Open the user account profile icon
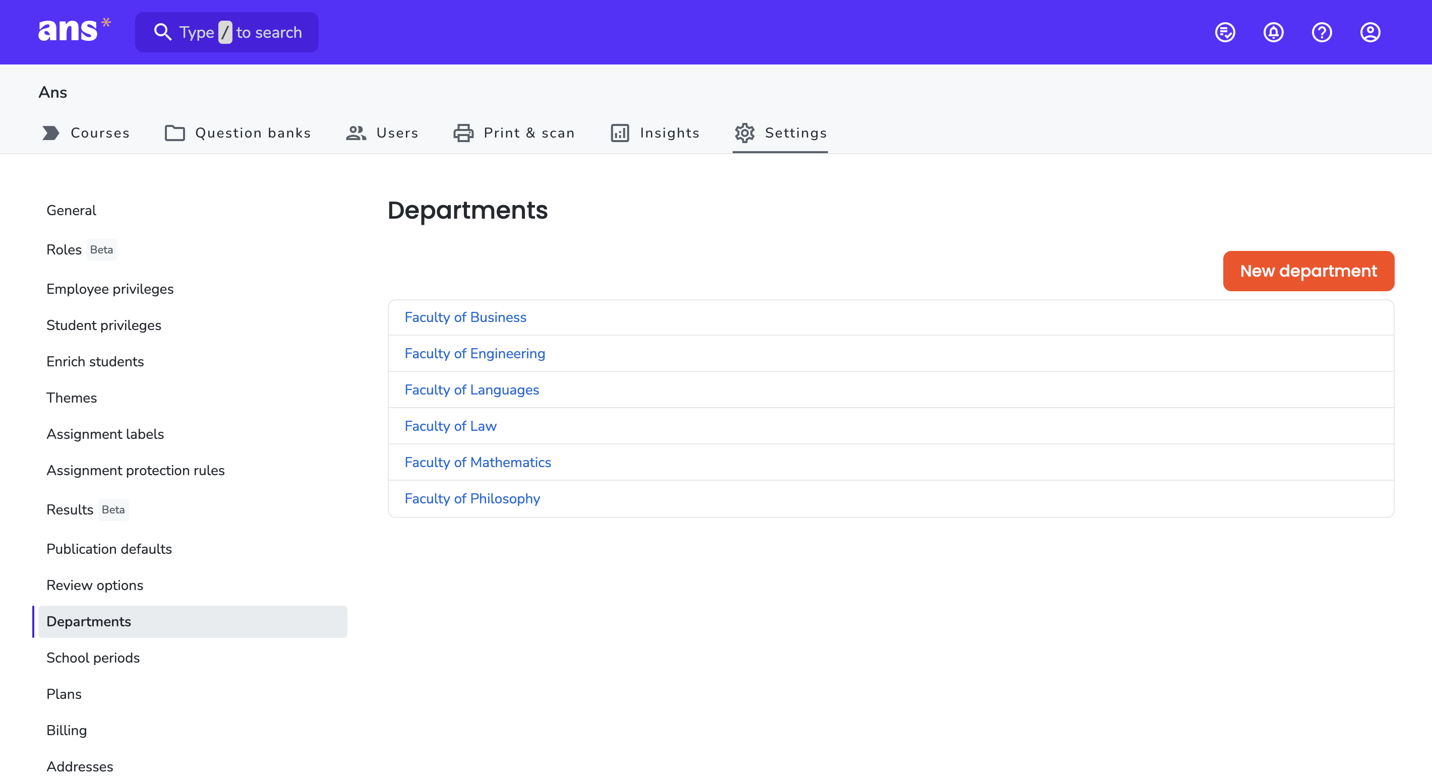The width and height of the screenshot is (1432, 781). point(1370,32)
